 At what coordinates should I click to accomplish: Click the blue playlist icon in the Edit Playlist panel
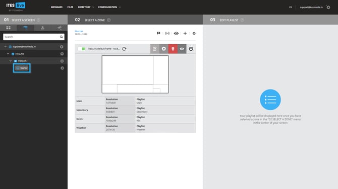270,100
